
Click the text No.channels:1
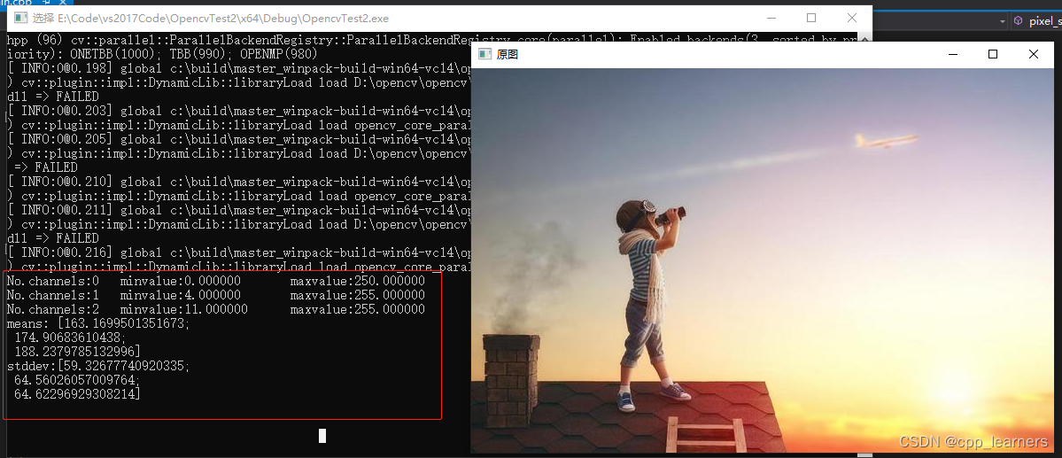click(53, 295)
